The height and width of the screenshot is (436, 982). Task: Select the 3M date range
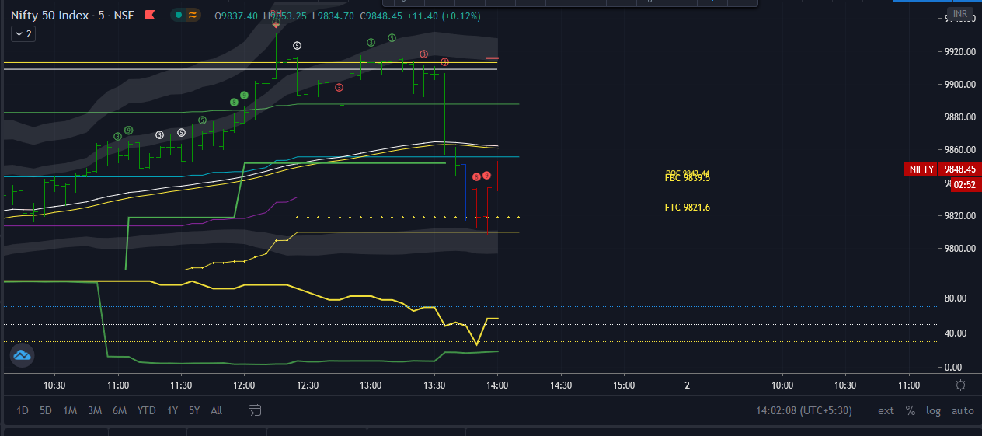pyautogui.click(x=95, y=410)
